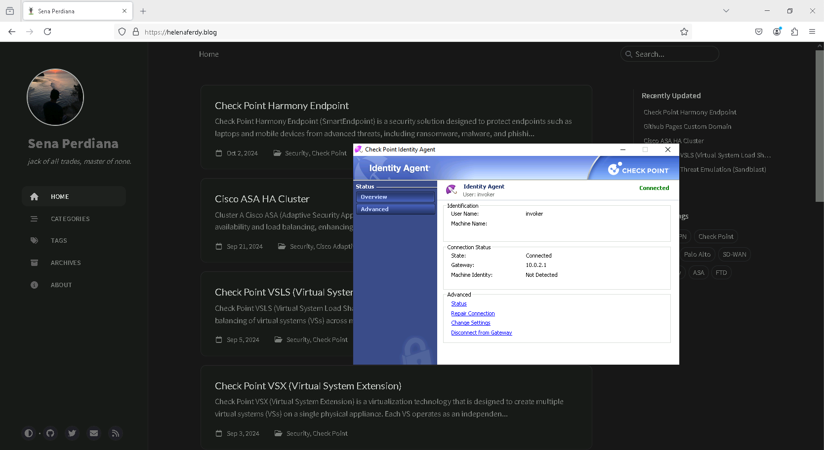Open the GitHub profile icon
The width and height of the screenshot is (824, 450).
click(x=50, y=433)
